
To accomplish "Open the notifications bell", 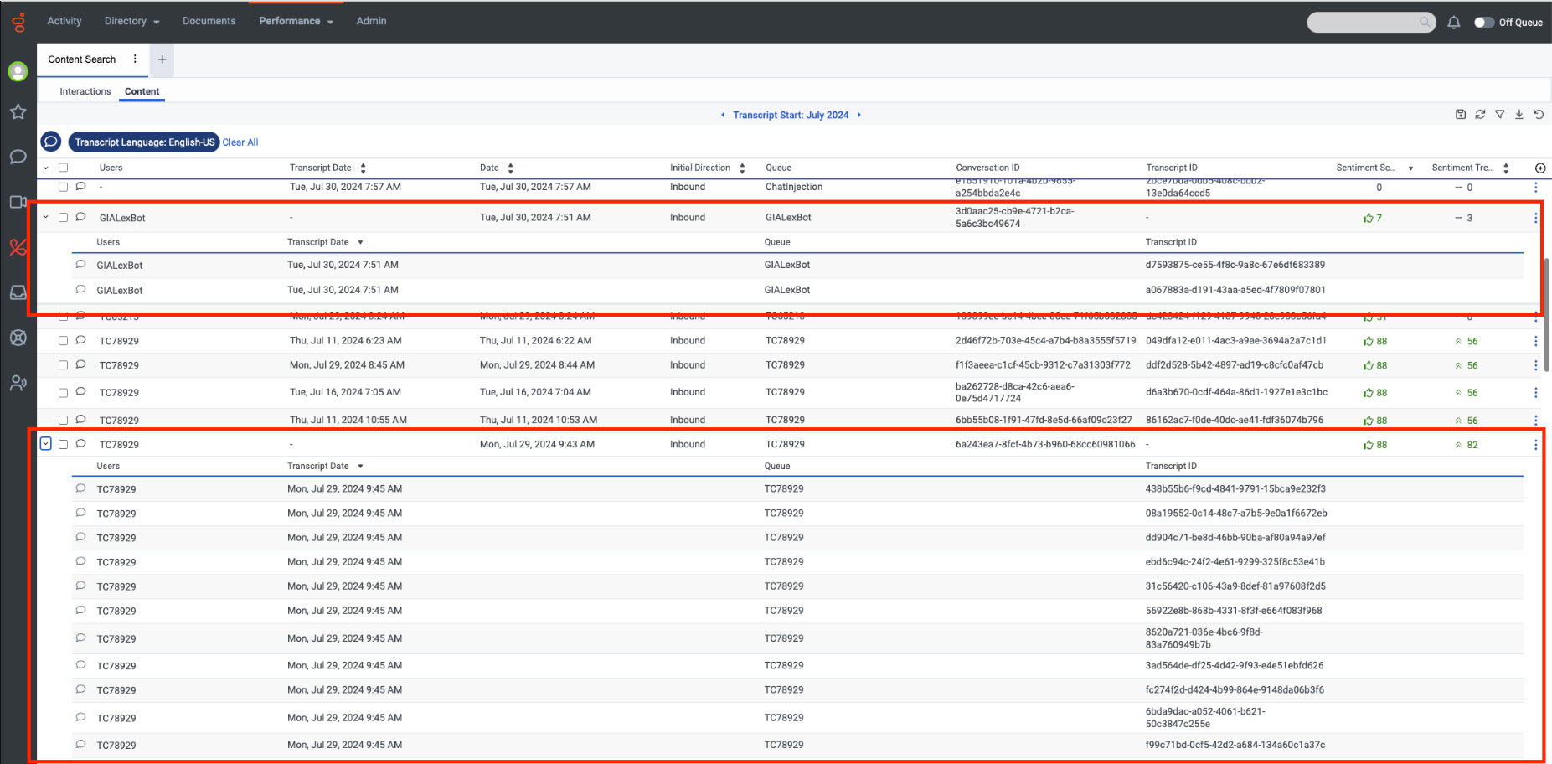I will click(x=1454, y=23).
